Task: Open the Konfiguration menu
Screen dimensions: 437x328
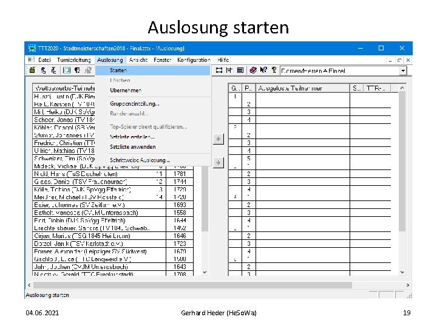Action: (194, 60)
